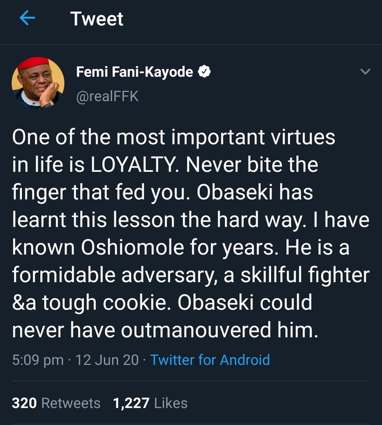Go back using the left arrow

pos(27,19)
